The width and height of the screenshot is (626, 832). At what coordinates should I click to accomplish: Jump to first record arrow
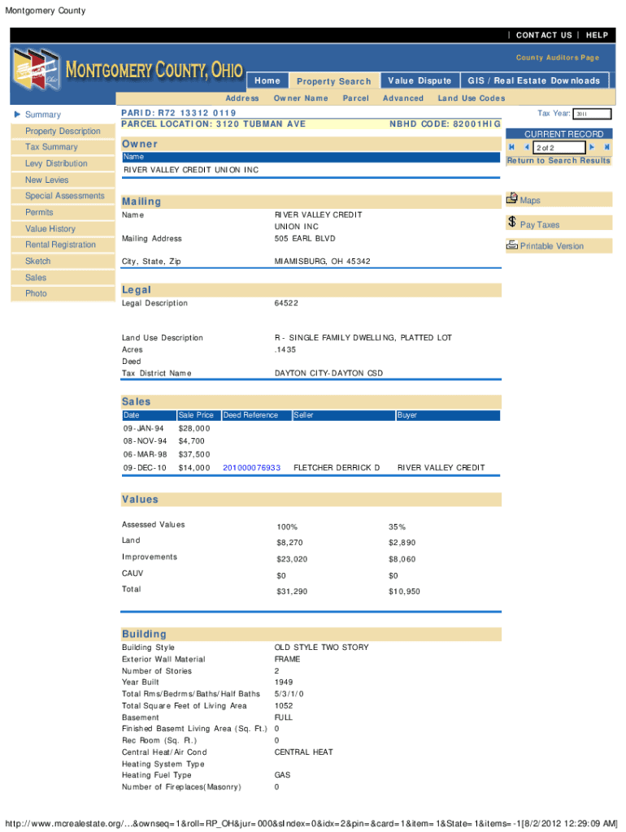[512, 147]
